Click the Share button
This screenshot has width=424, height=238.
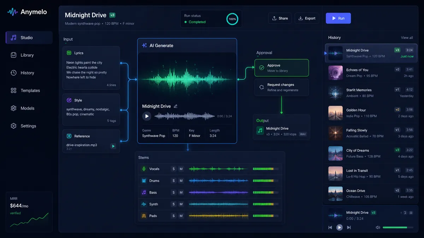coord(280,18)
